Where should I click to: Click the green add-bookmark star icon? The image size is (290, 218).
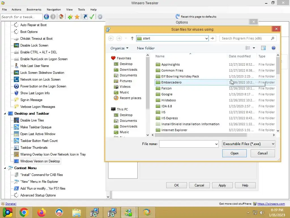70,17
